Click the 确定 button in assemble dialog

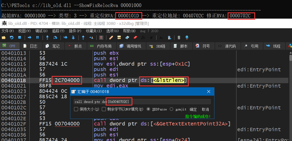(193, 109)
